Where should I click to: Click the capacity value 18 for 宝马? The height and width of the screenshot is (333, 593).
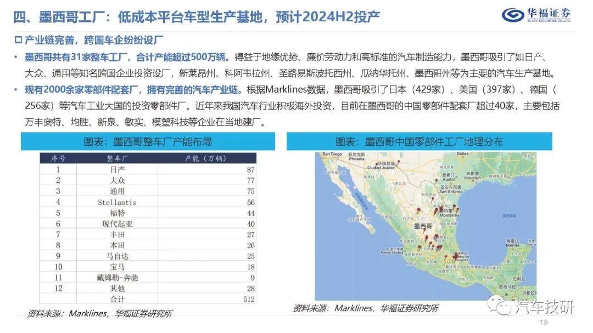click(251, 267)
